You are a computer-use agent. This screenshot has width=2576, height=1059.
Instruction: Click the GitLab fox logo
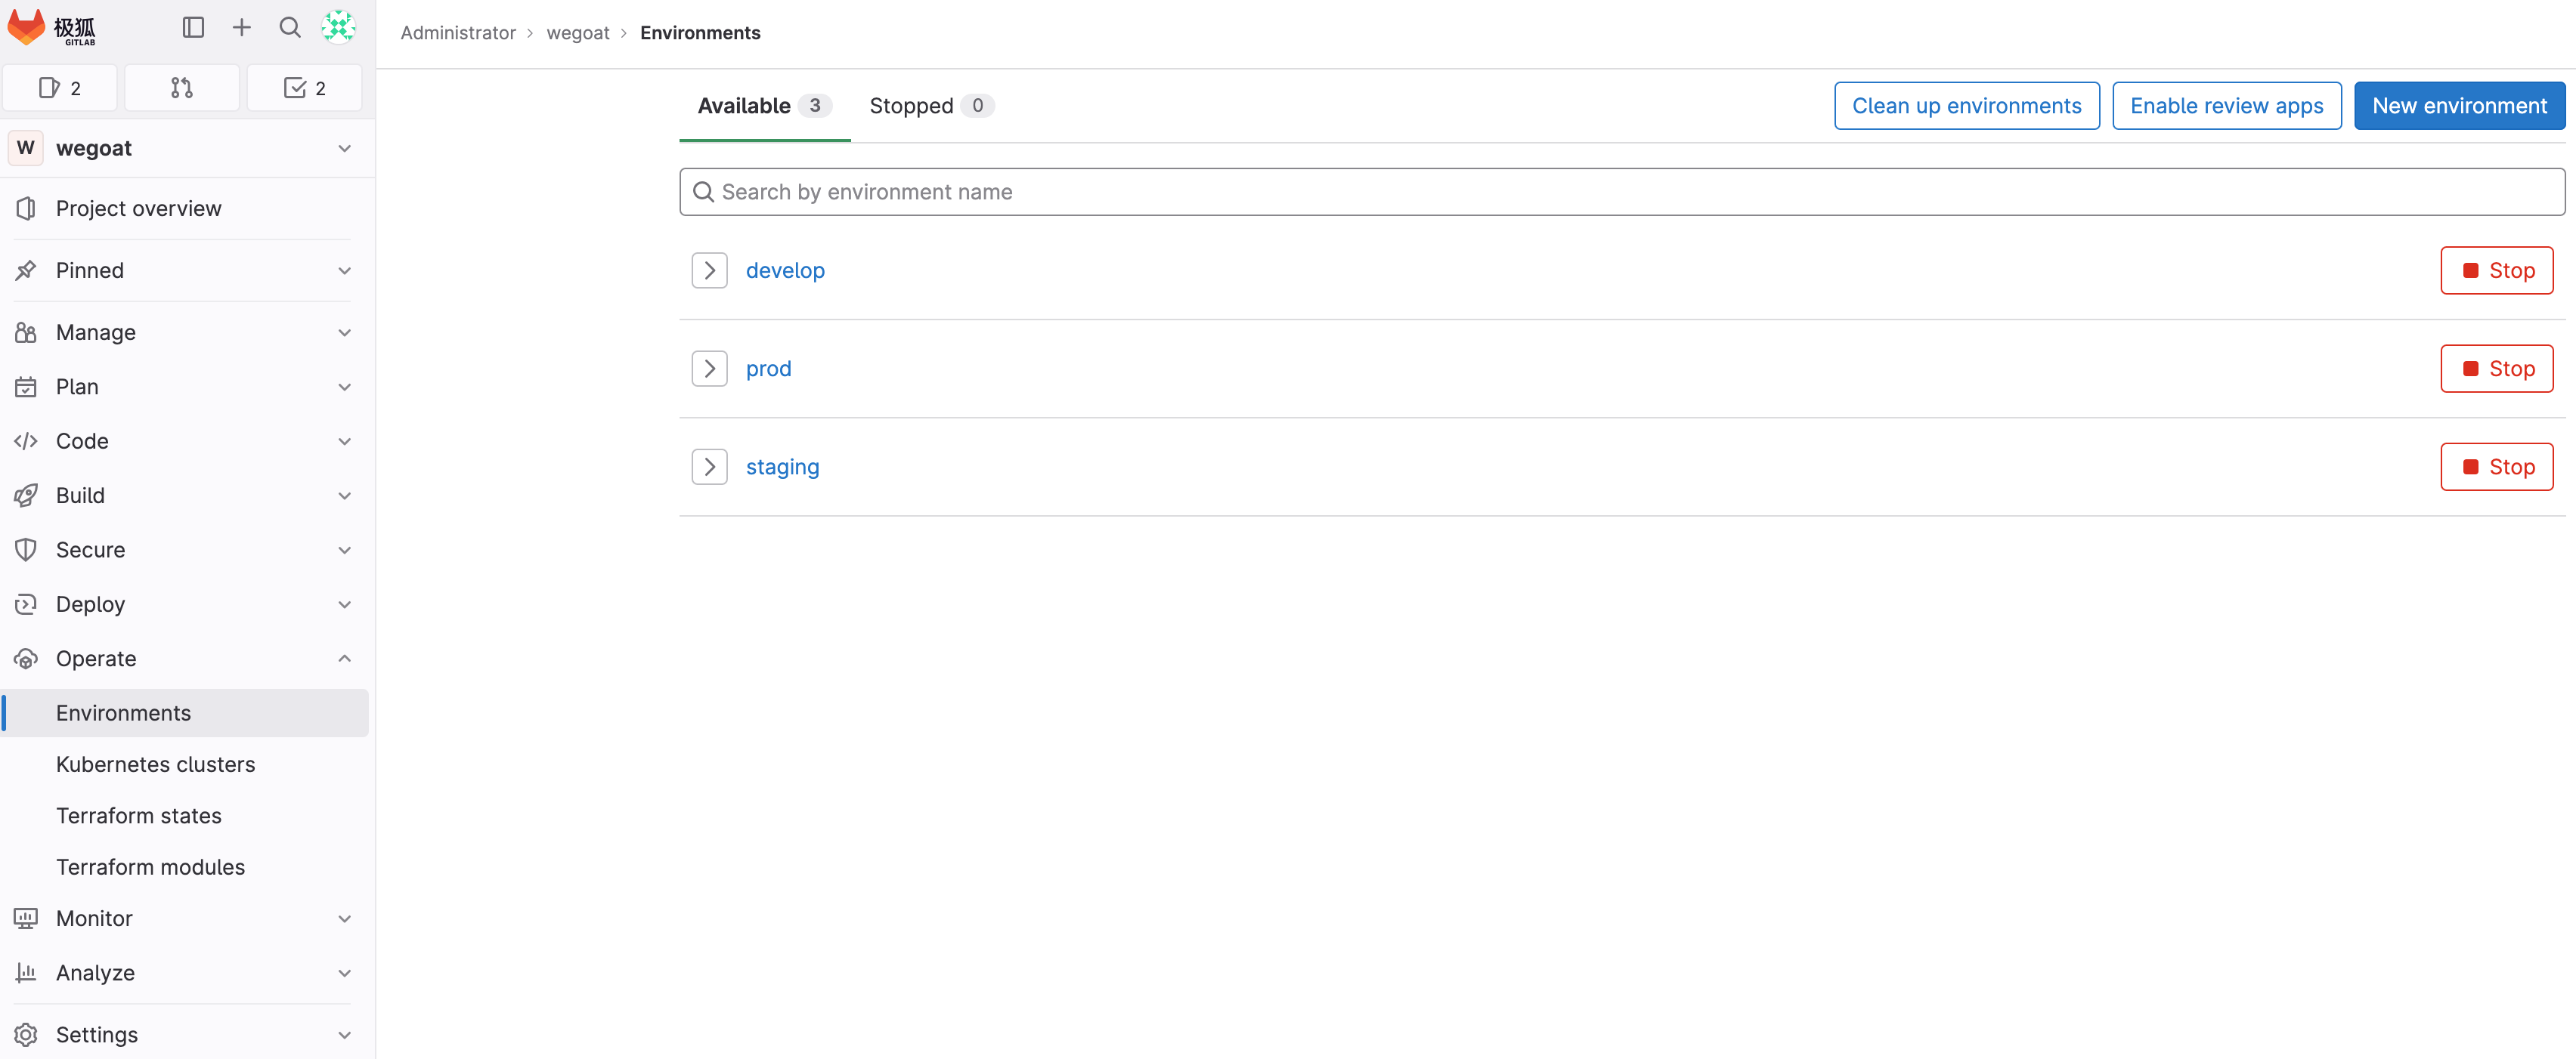pyautogui.click(x=27, y=28)
